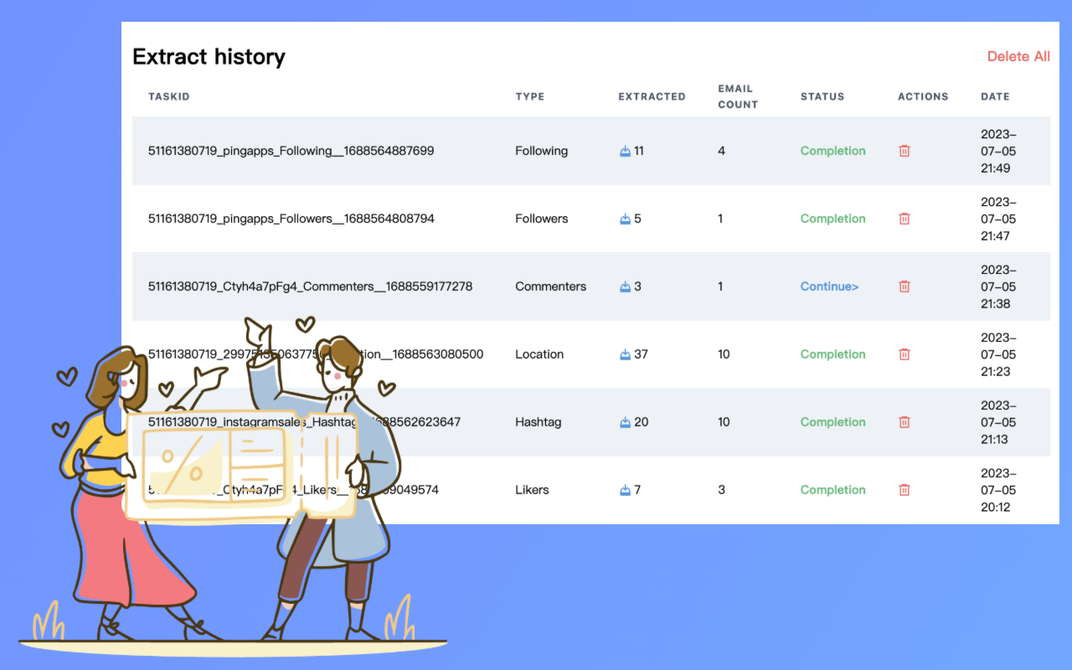Select the pingapps_Following task ID

pyautogui.click(x=291, y=151)
